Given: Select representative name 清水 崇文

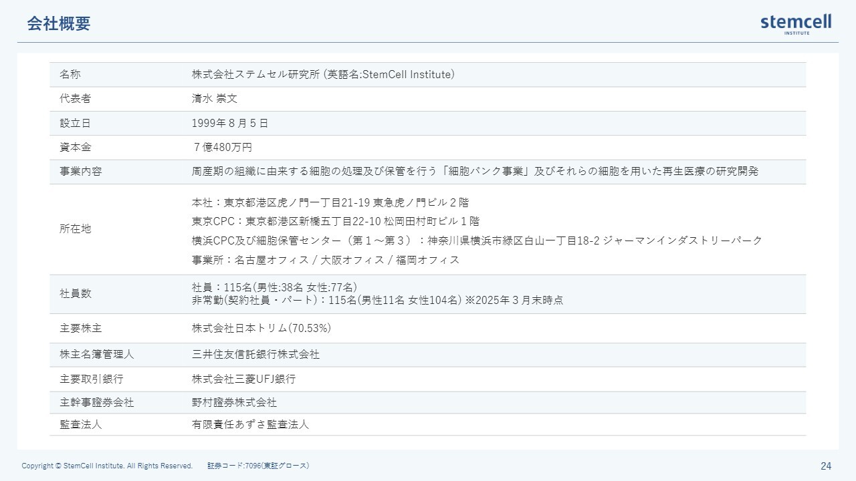Looking at the screenshot, I should [x=215, y=99].
